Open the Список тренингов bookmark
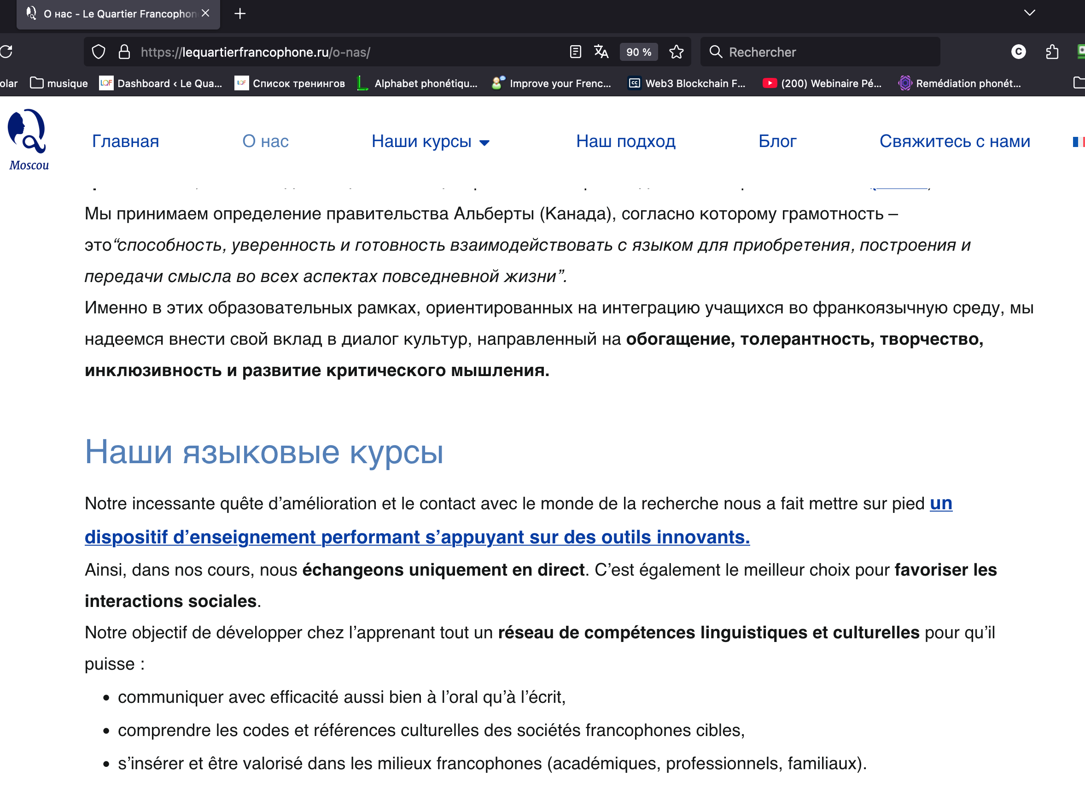This screenshot has height=789, width=1085. click(290, 83)
